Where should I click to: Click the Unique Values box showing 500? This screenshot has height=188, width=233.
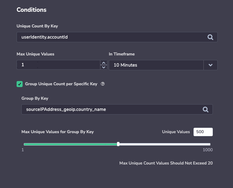point(203,132)
